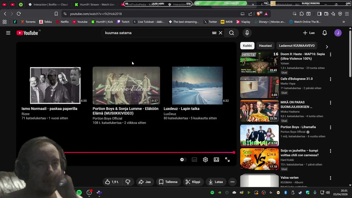
Task: Go back with the browser back arrow
Action: click(5, 14)
